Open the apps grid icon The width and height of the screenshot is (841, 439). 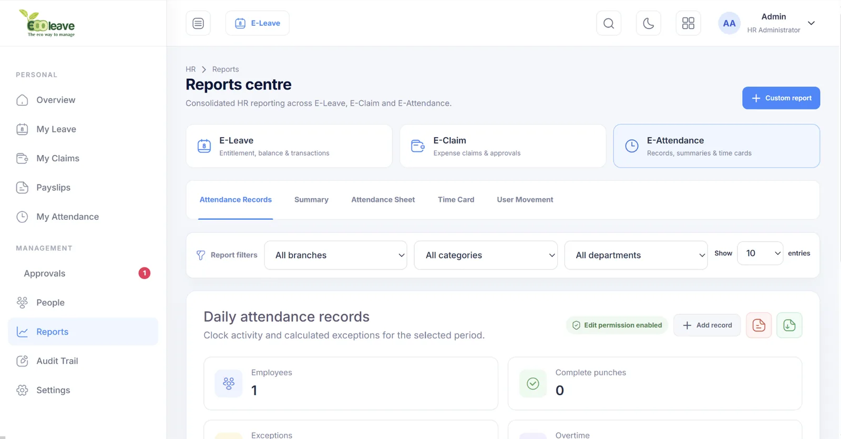pyautogui.click(x=688, y=23)
